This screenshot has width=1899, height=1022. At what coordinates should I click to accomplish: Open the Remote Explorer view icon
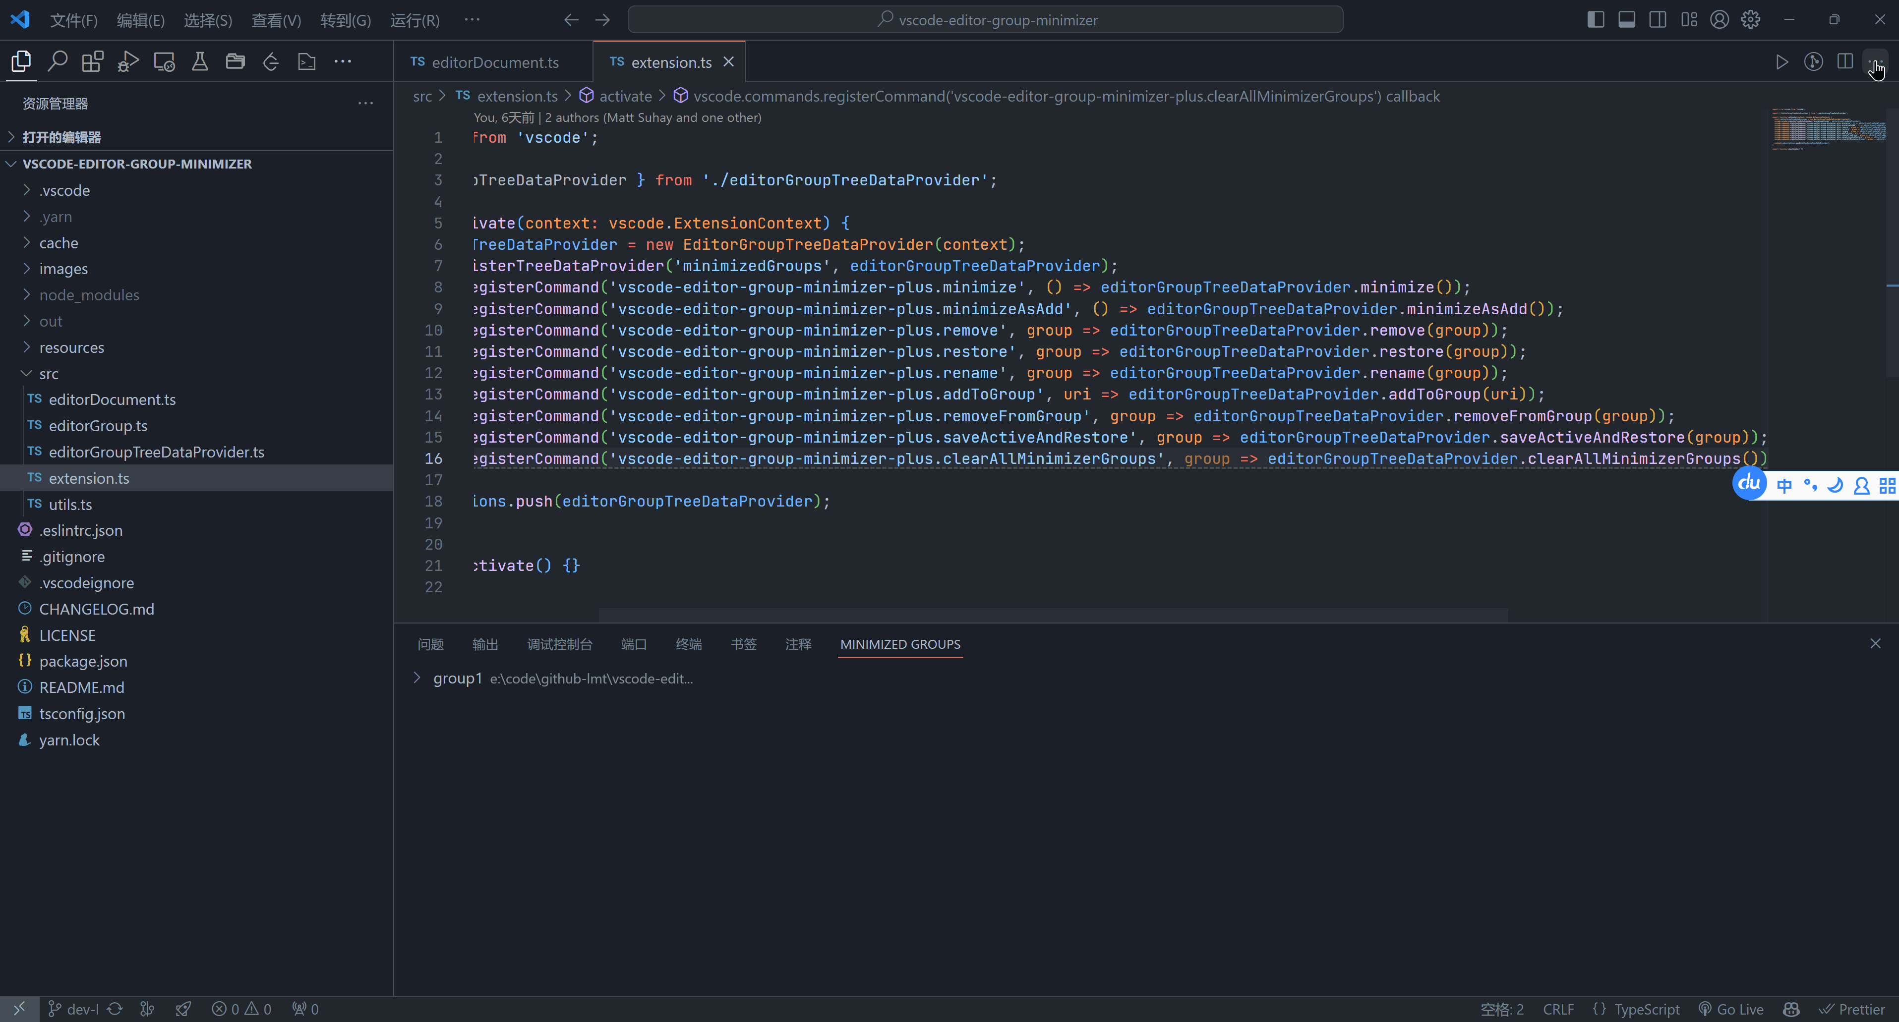164,61
